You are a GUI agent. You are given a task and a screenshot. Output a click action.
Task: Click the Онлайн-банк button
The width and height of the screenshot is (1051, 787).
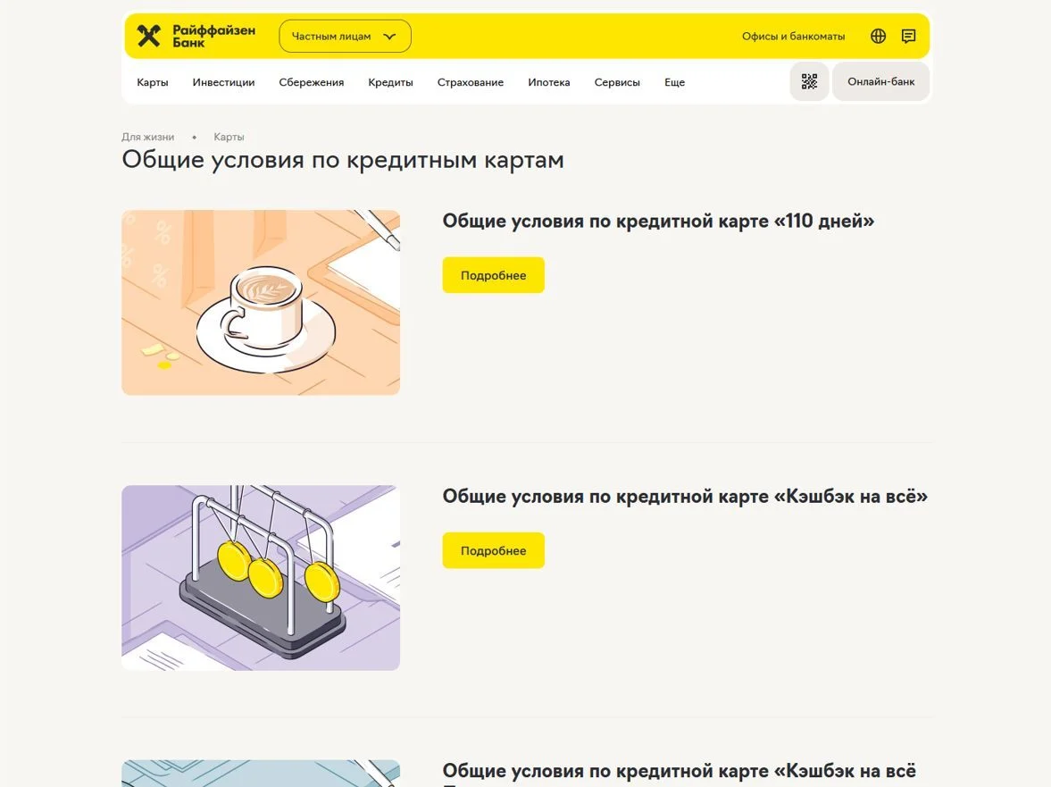click(880, 82)
